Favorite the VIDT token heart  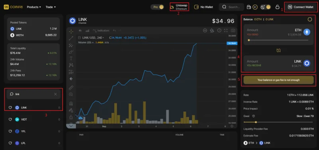10,119
